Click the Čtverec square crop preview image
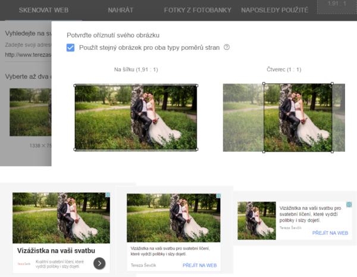Screen dimensions: 357x277 [297, 117]
